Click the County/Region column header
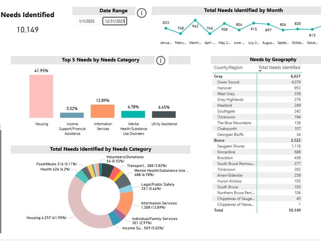Viewport: 321px width, 241px height. pos(228,68)
